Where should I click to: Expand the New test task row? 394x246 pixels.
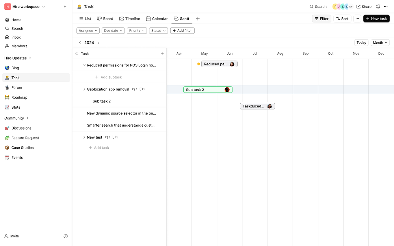pyautogui.click(x=84, y=137)
